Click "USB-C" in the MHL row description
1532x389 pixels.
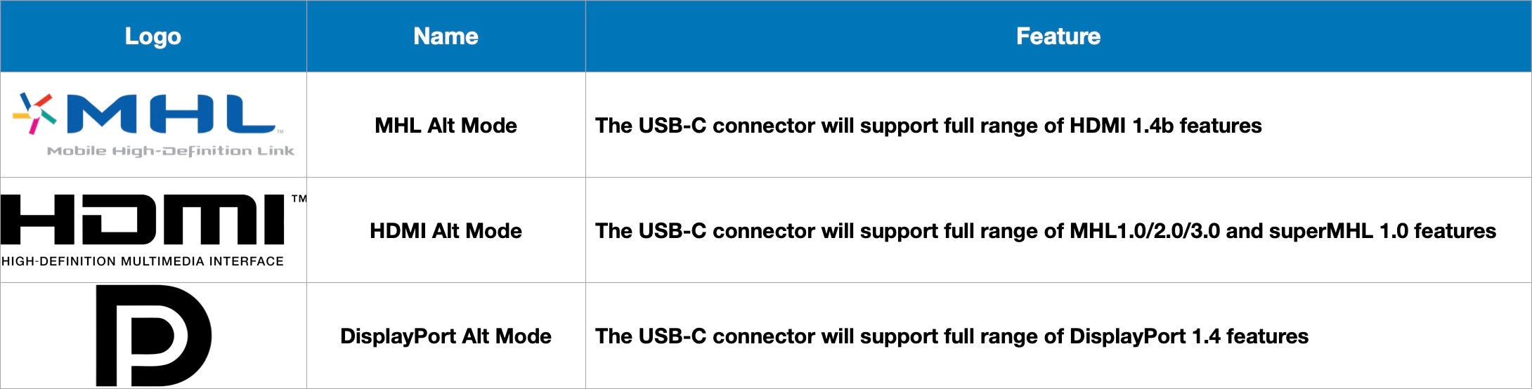click(672, 126)
